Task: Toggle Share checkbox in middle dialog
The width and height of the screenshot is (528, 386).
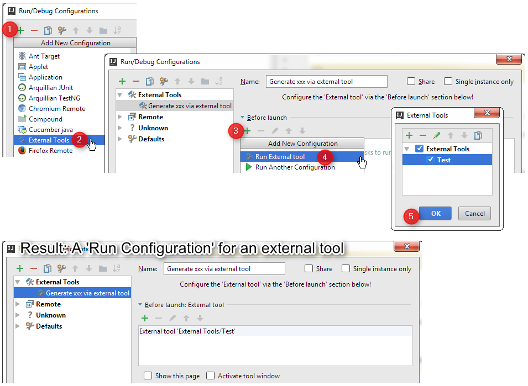Action: click(x=411, y=81)
